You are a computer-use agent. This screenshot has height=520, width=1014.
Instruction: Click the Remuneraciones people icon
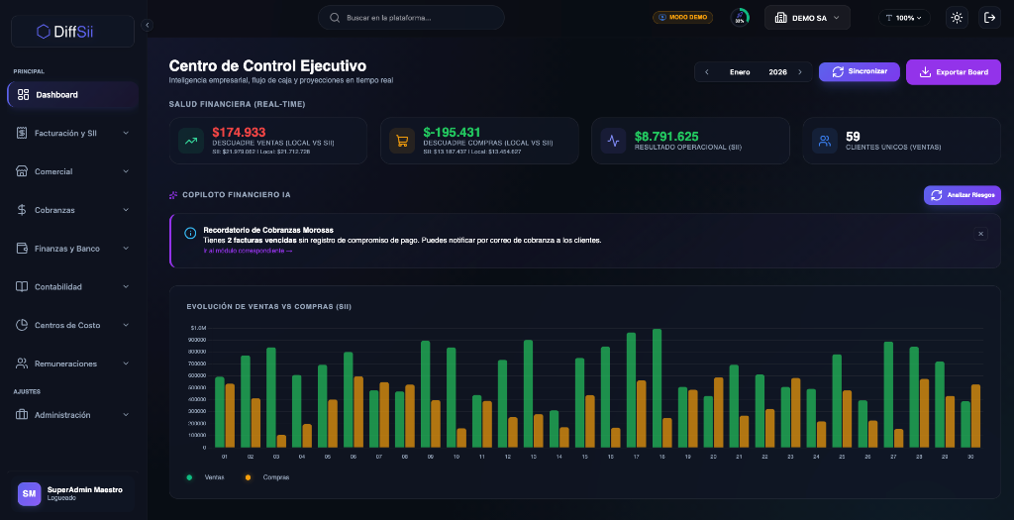click(x=22, y=364)
